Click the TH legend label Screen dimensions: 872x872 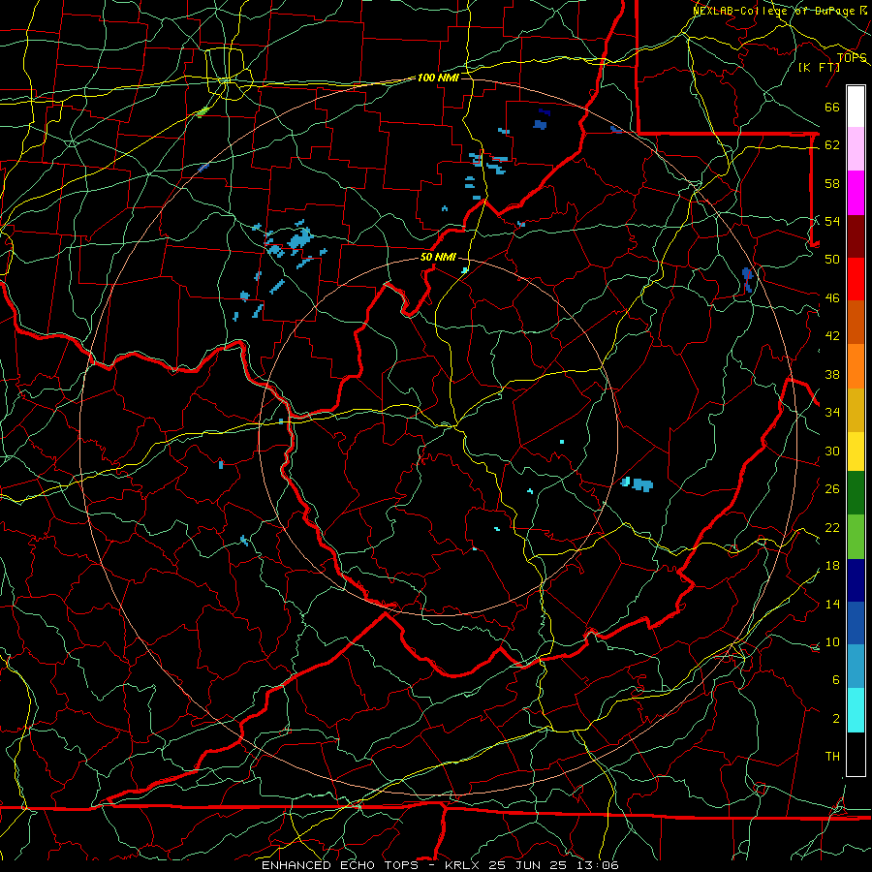click(x=832, y=757)
